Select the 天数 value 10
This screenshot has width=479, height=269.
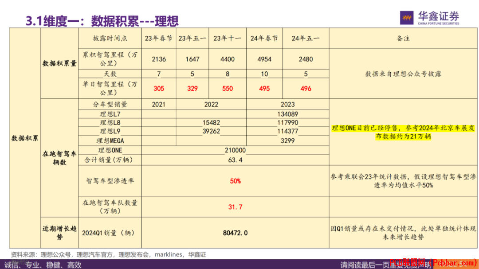tap(264, 74)
